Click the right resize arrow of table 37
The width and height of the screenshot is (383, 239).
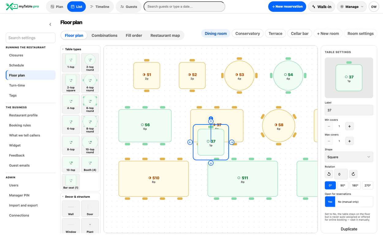232,142
